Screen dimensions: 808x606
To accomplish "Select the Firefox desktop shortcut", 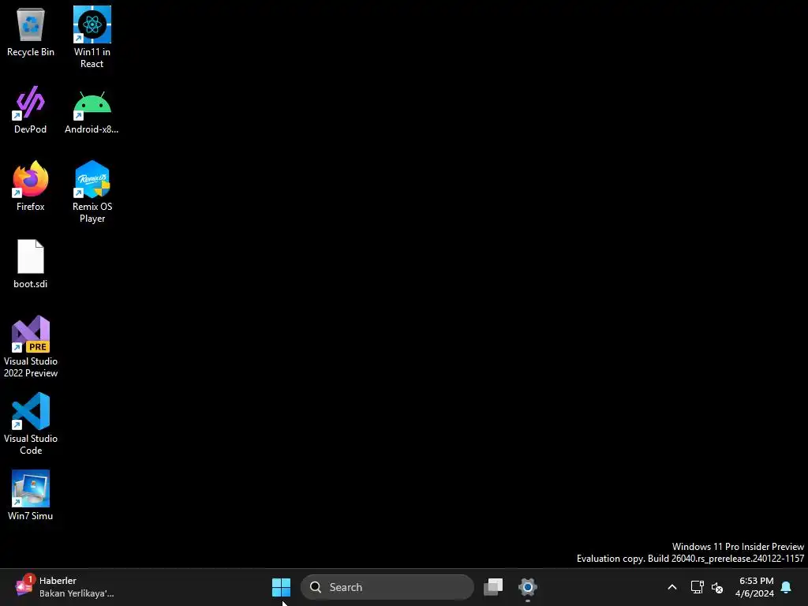I will click(31, 186).
